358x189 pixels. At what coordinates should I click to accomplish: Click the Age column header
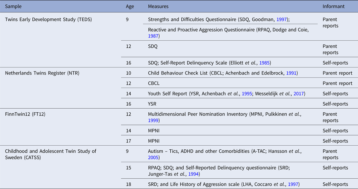(x=130, y=7)
